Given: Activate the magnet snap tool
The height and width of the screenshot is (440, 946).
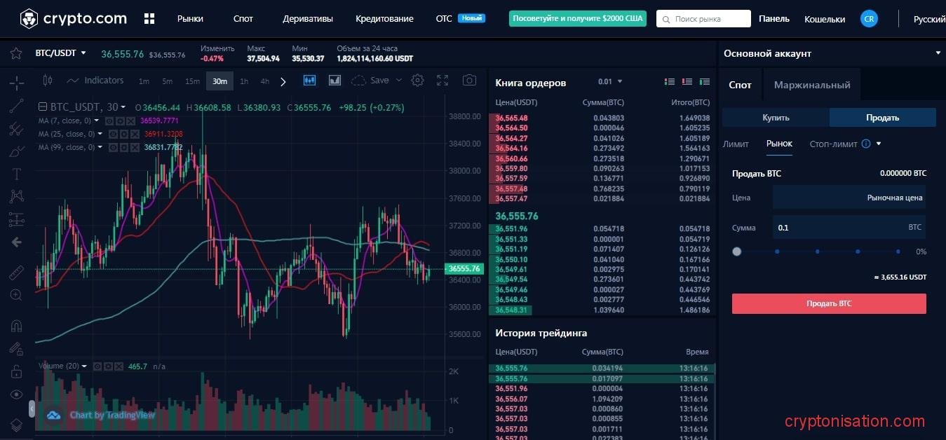Looking at the screenshot, I should click(x=16, y=326).
